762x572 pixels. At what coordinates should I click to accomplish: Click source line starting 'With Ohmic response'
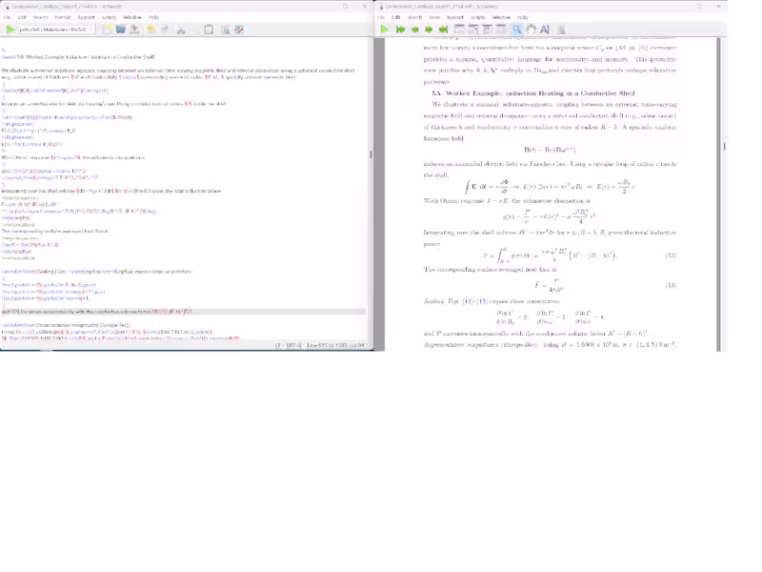click(73, 157)
